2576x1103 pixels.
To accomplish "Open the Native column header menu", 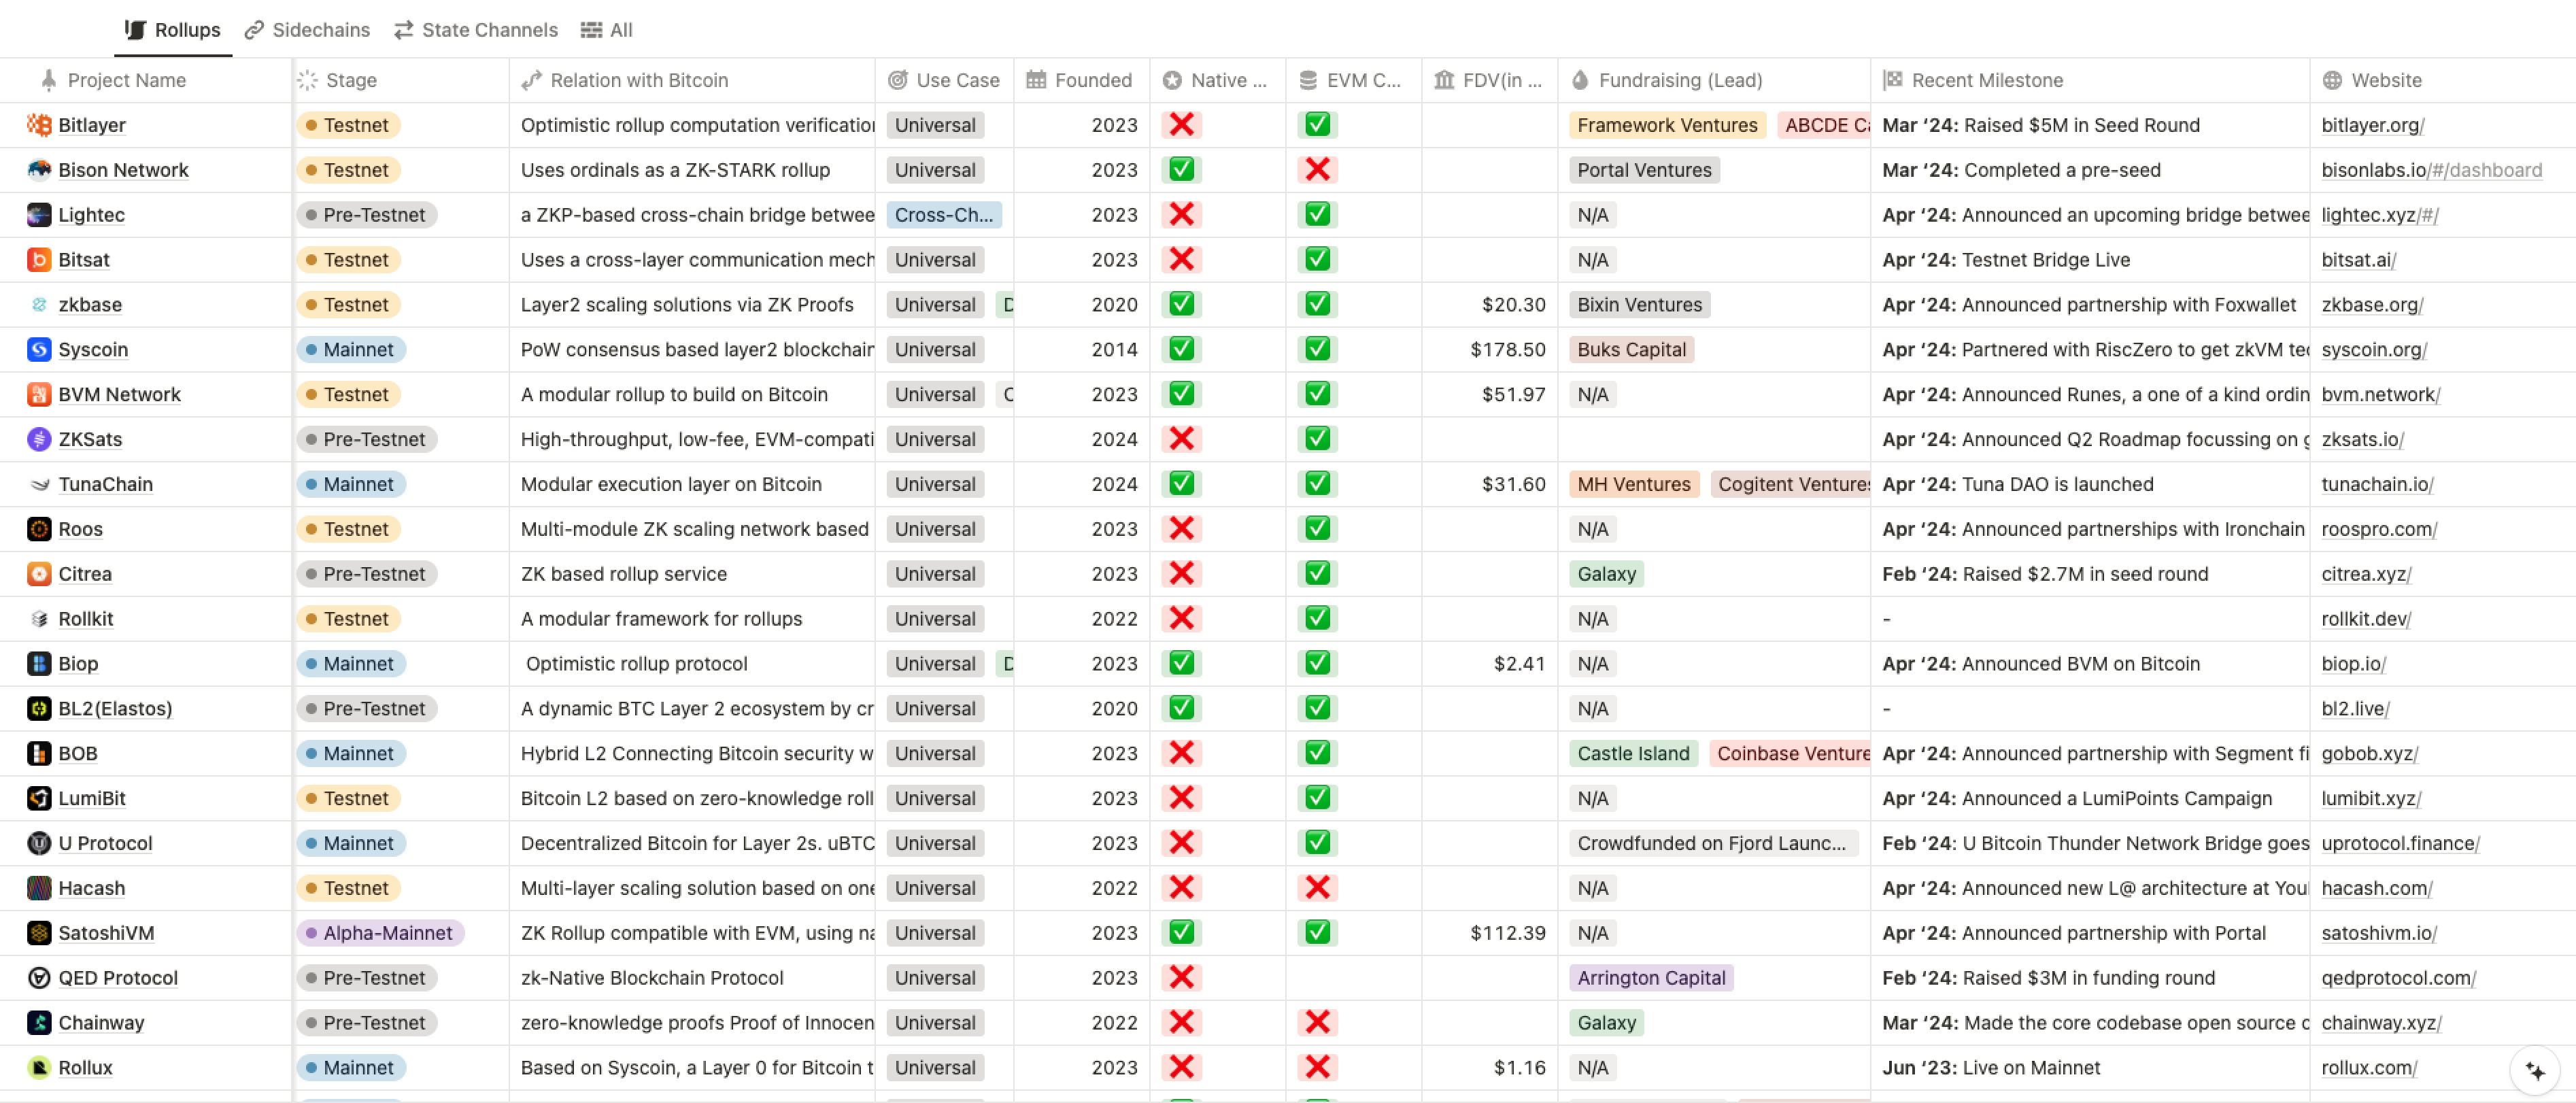I will 1218,80.
